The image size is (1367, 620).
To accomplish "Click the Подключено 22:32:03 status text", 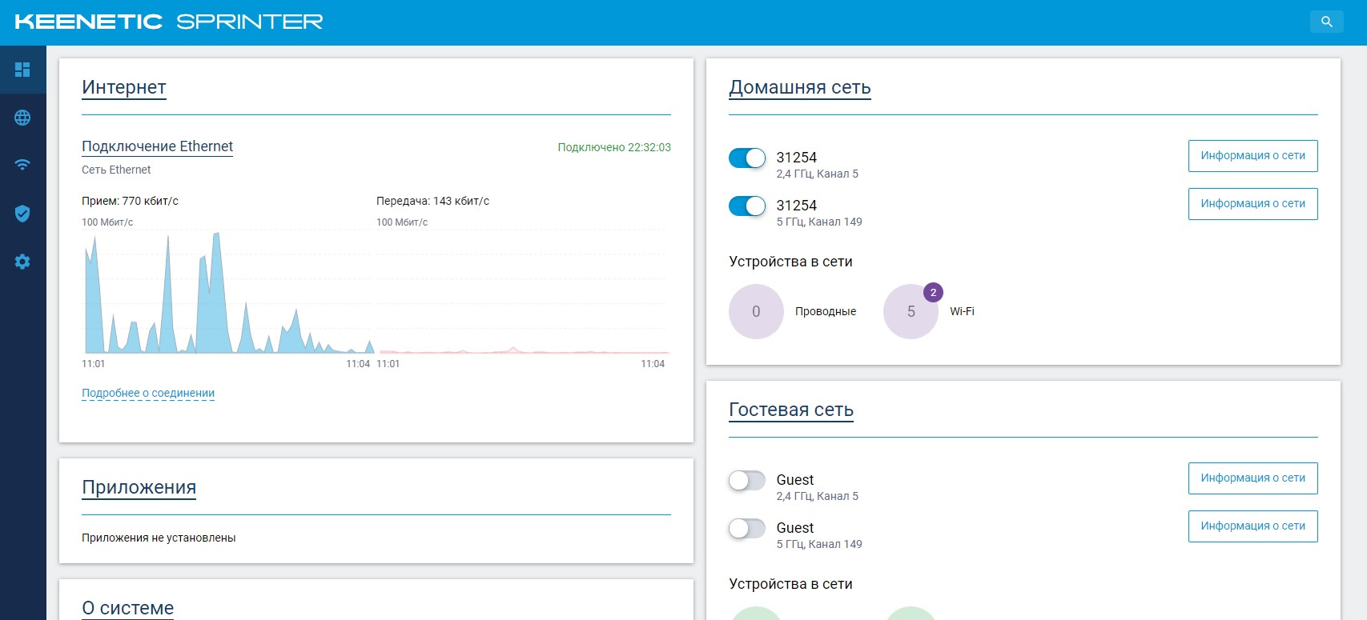I will [x=614, y=147].
